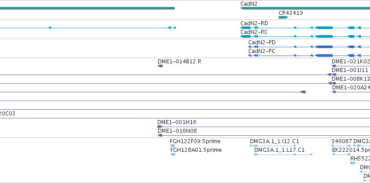Viewport: 370px width, 183px height.
Task: Select the FGH122F09.5prime EST block
Action: (173, 146)
